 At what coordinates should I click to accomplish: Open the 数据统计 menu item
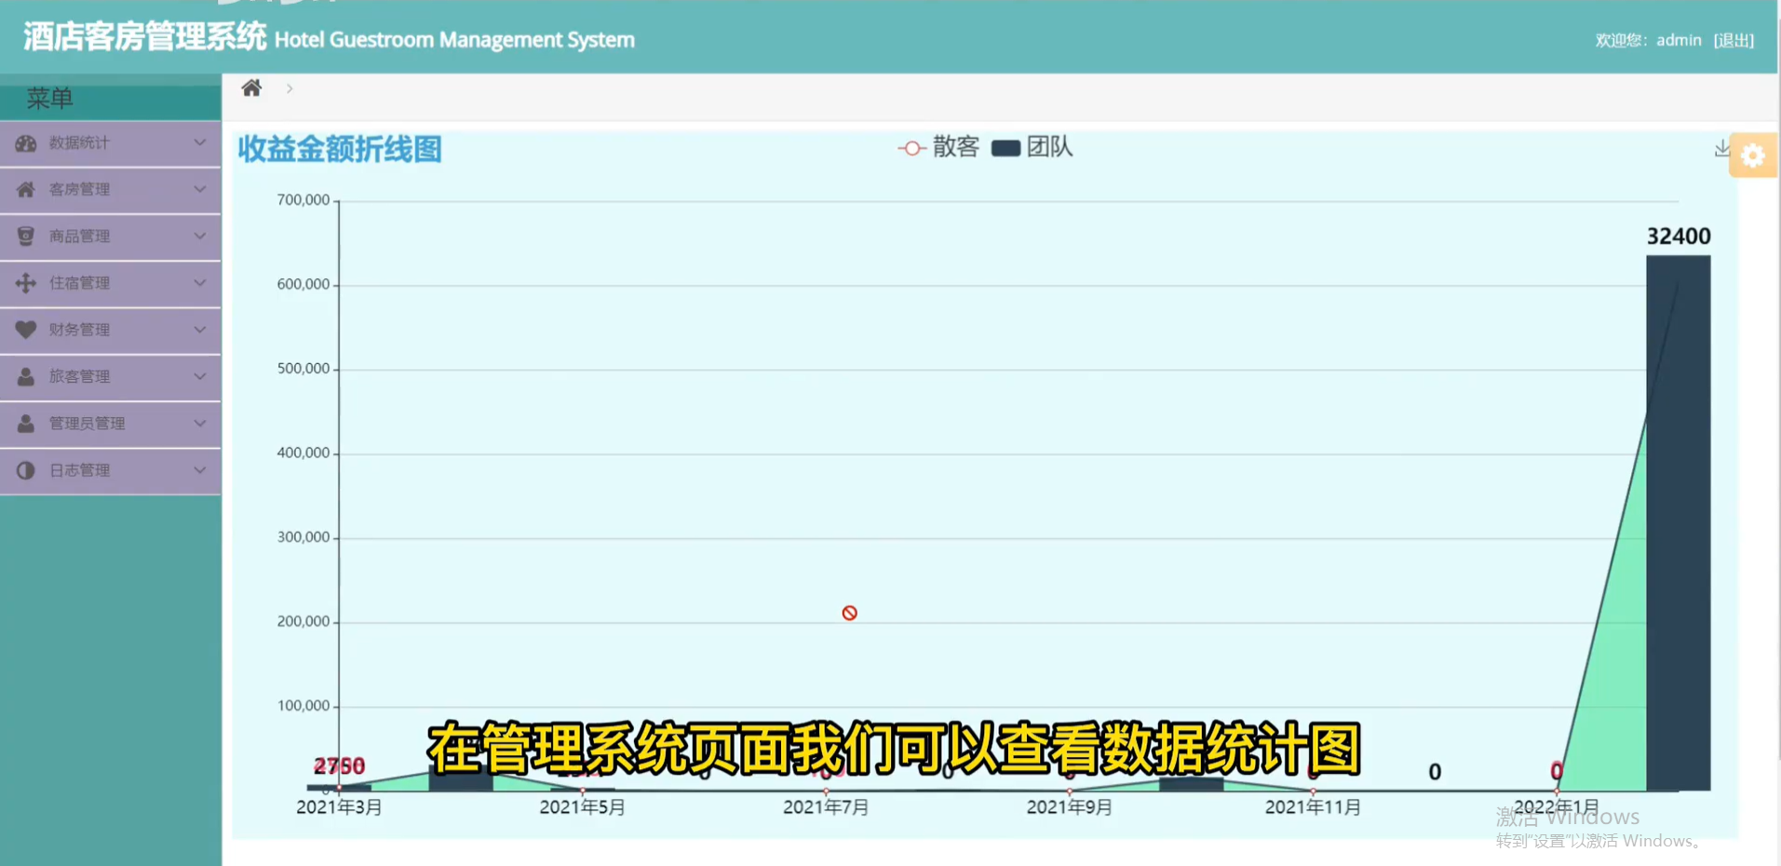(111, 143)
